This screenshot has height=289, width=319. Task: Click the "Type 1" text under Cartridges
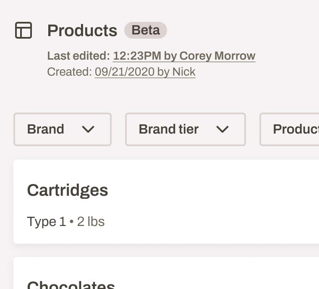click(x=46, y=221)
